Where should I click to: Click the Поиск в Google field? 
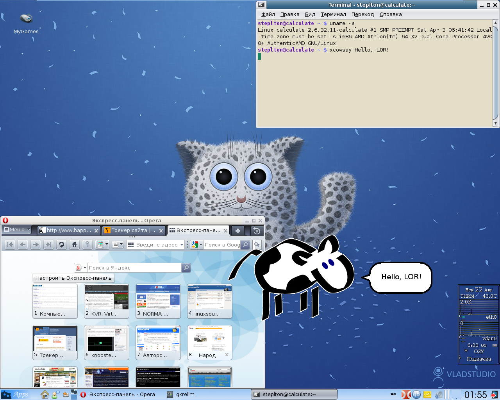click(x=222, y=245)
